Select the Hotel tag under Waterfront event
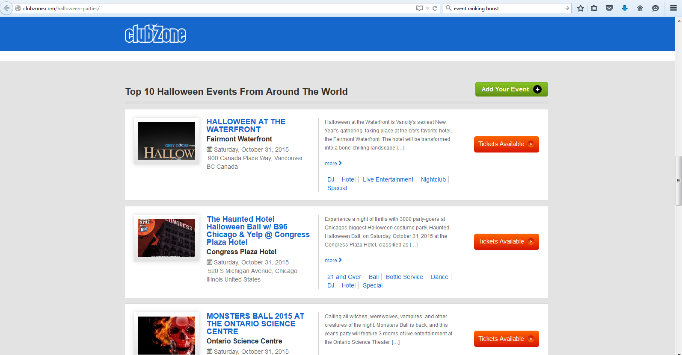682x355 pixels. (x=349, y=179)
